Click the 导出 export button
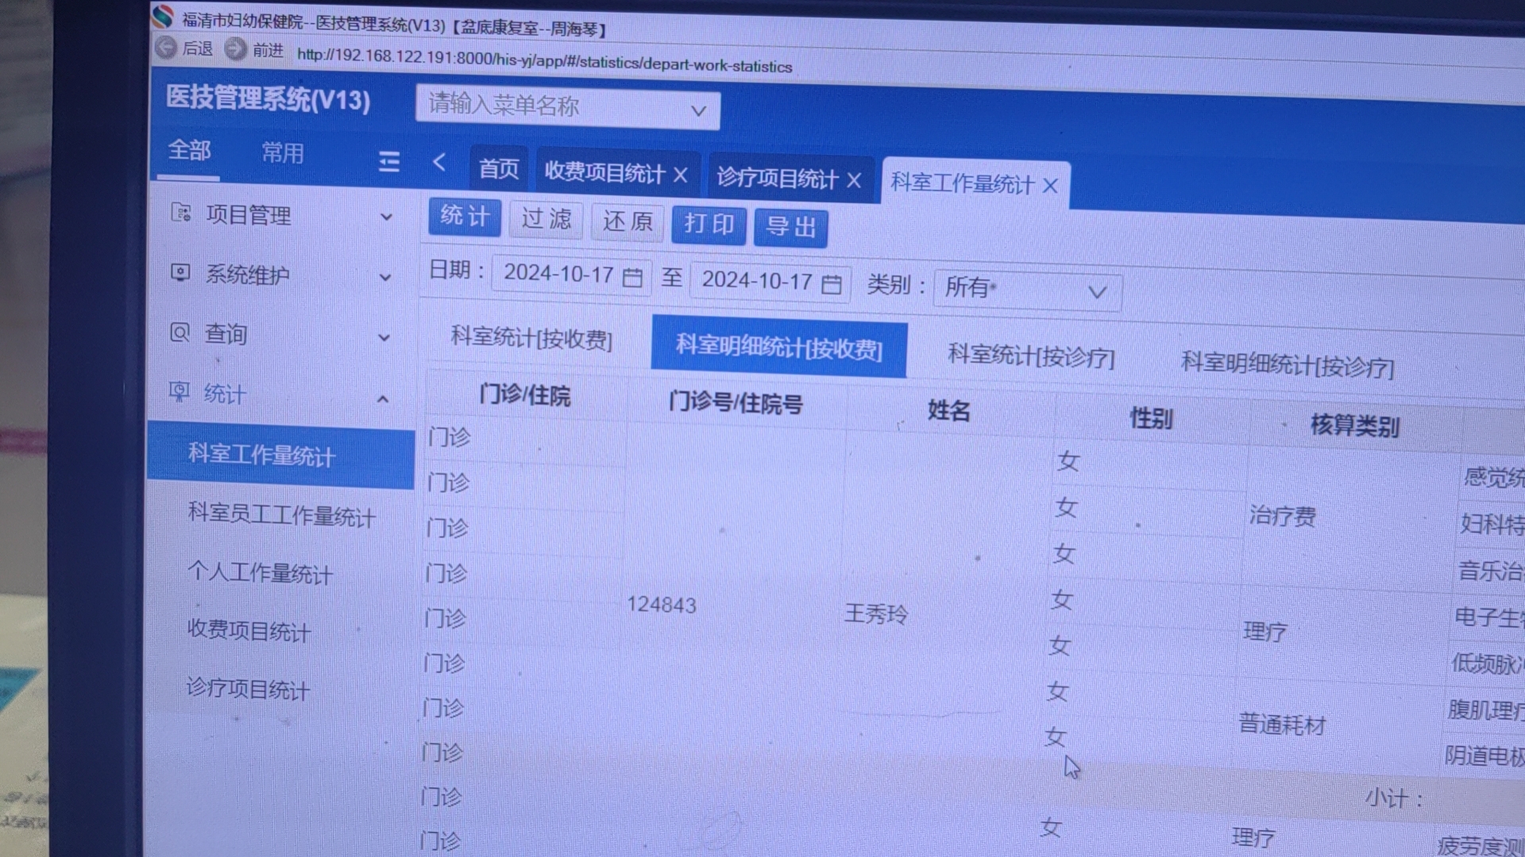Image resolution: width=1525 pixels, height=857 pixels. (790, 227)
